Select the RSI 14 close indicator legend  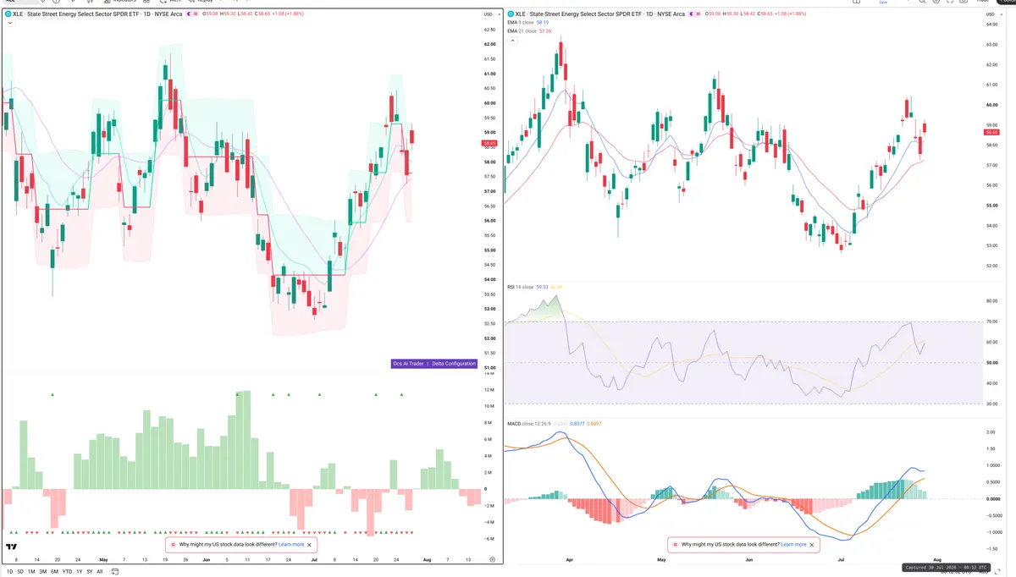coord(520,287)
